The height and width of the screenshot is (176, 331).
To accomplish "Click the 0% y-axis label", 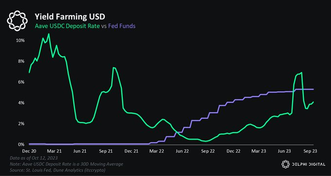I will tap(21, 145).
